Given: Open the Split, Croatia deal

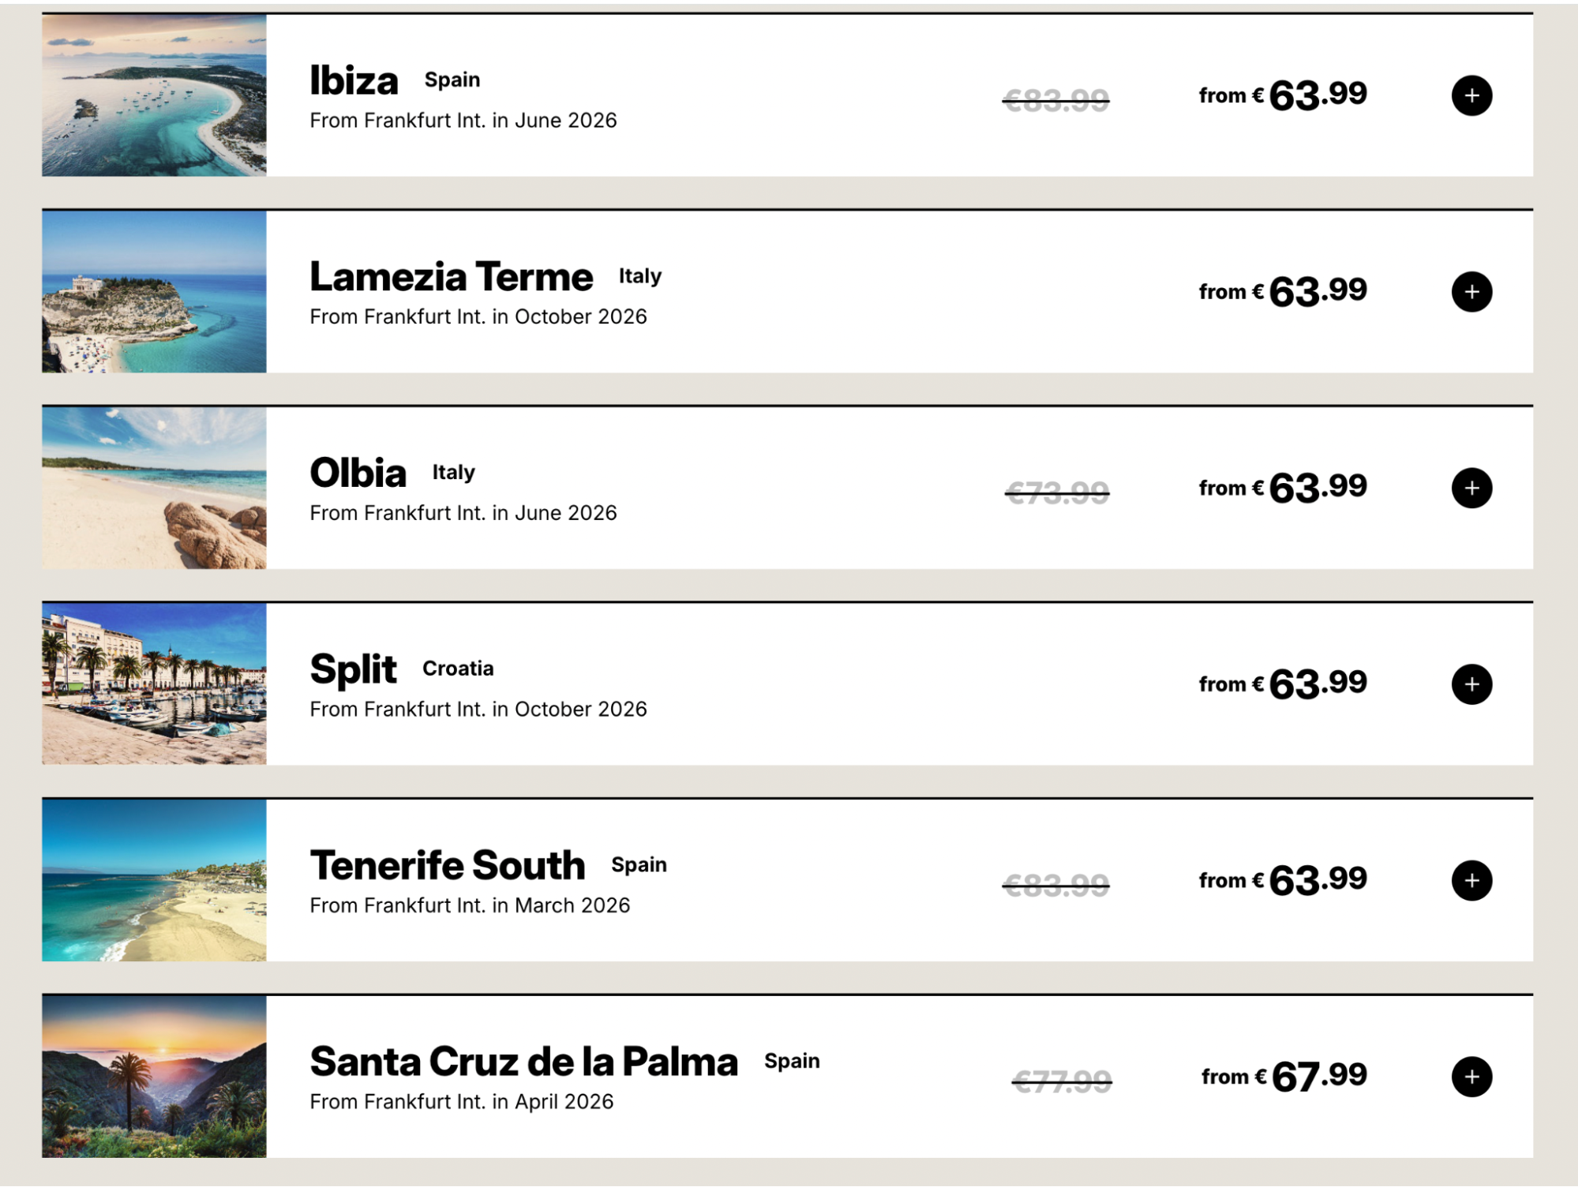Looking at the screenshot, I should (x=354, y=668).
